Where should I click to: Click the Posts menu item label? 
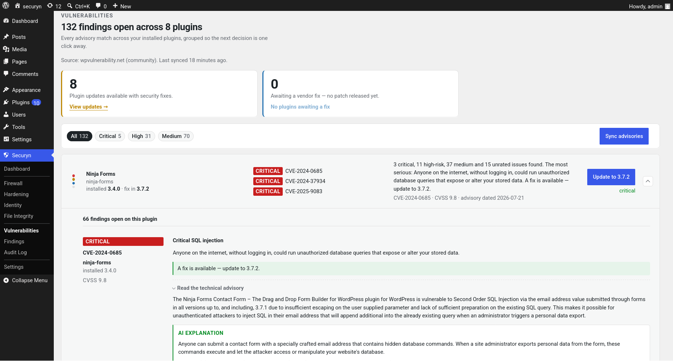[x=19, y=37]
